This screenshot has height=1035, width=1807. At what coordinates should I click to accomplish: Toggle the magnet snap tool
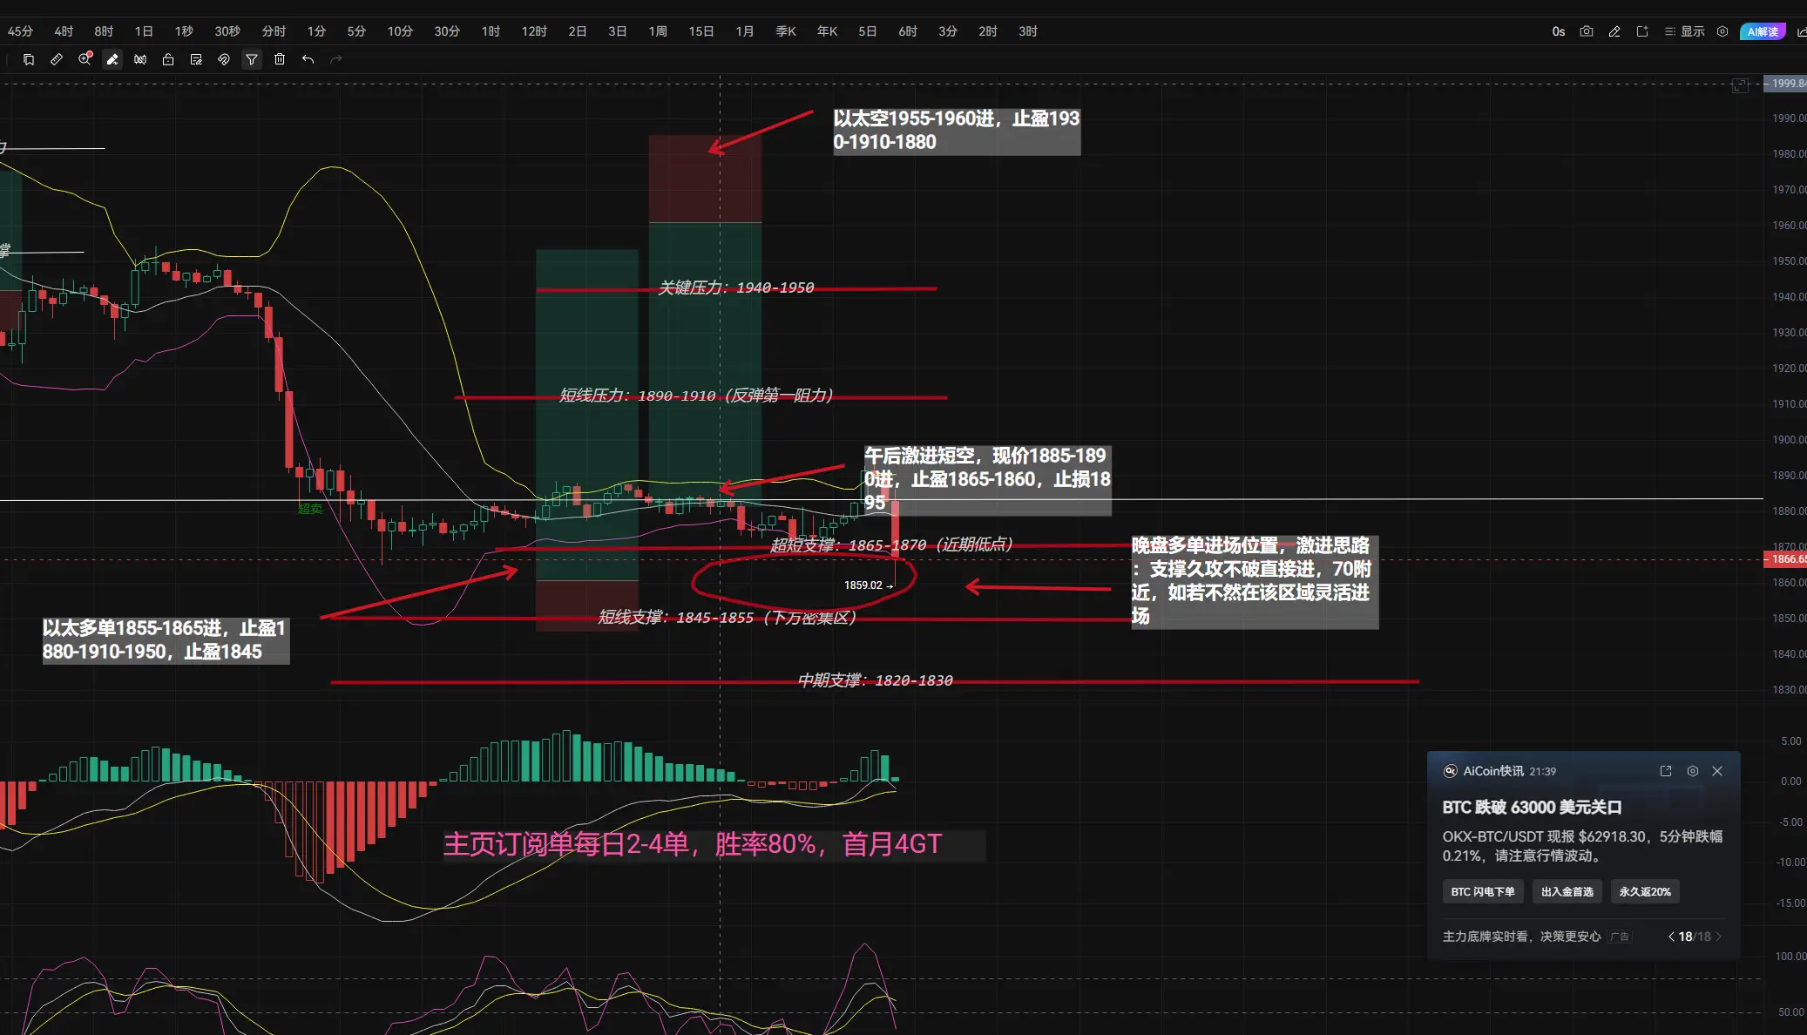click(224, 59)
